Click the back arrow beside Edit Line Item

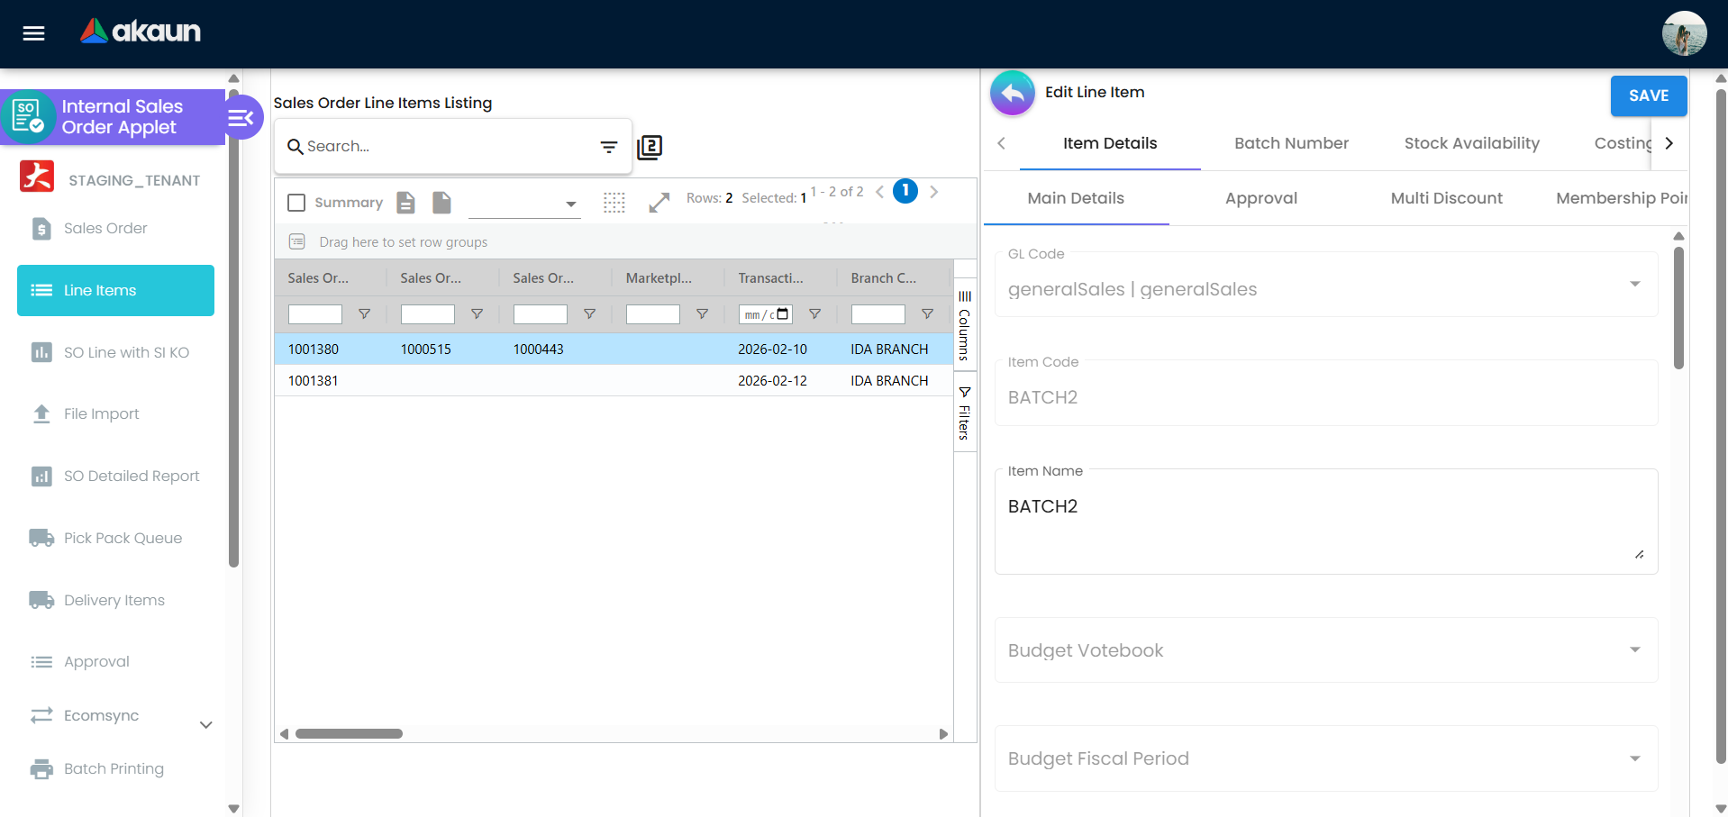[x=1013, y=93]
